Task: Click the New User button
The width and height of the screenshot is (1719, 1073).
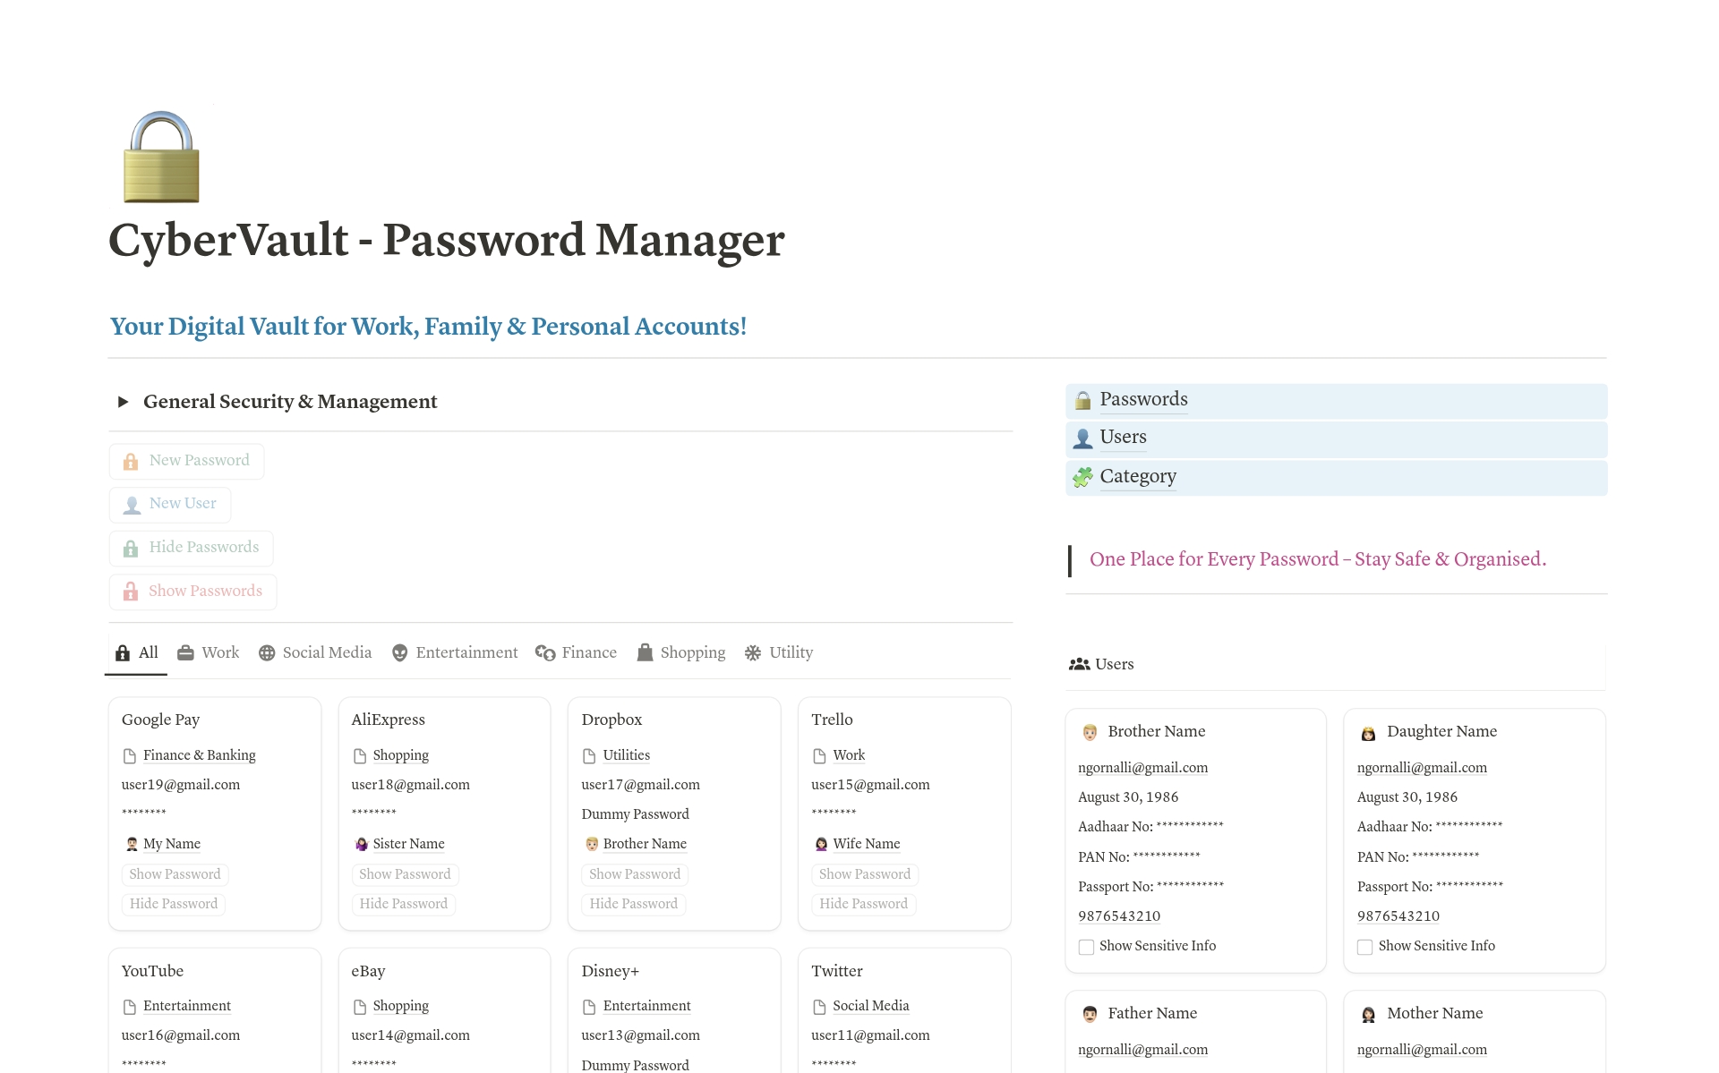Action: click(x=170, y=505)
